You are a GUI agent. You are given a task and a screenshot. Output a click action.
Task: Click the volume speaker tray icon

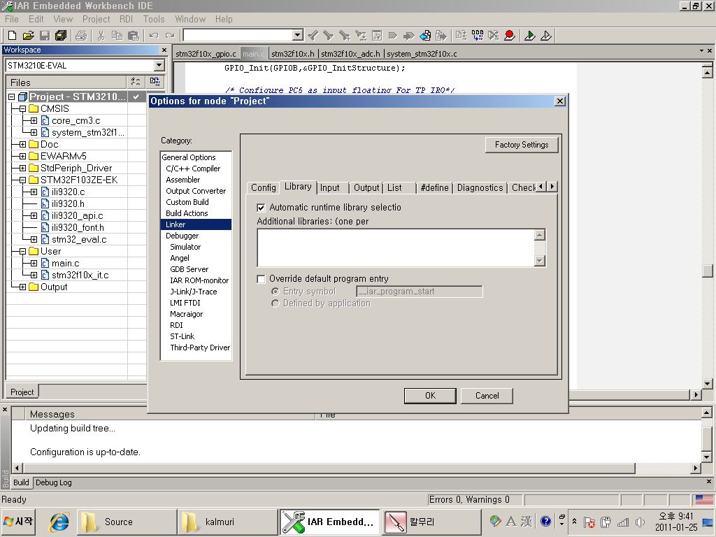click(640, 522)
